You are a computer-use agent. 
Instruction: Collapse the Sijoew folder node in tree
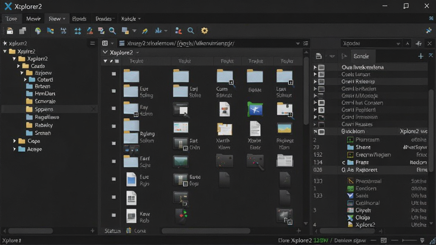(22, 73)
